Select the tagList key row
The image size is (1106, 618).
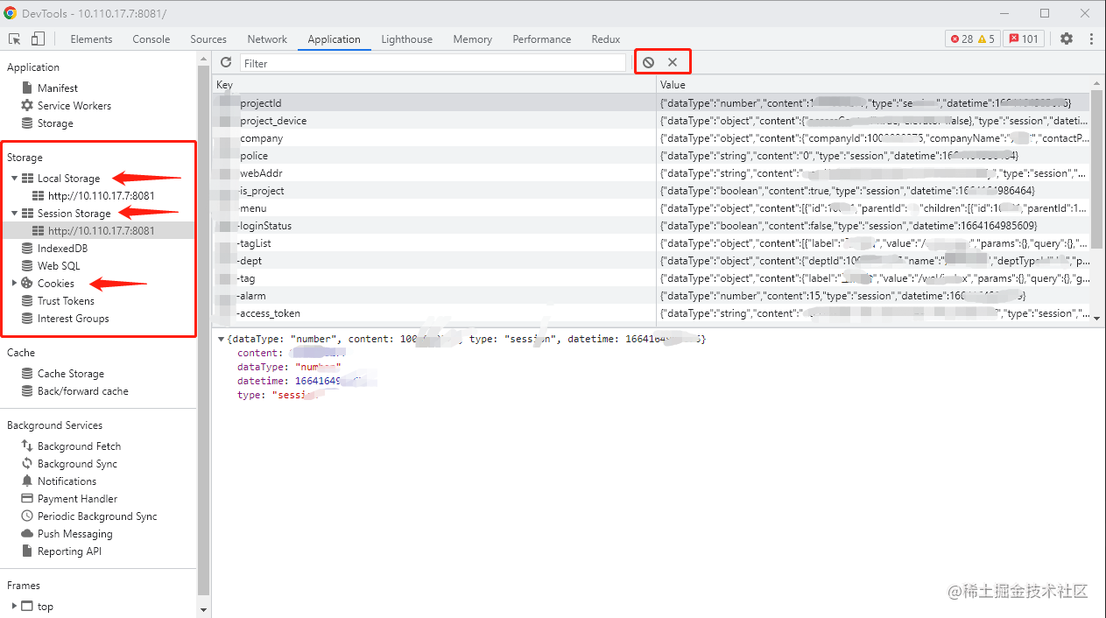(652, 243)
